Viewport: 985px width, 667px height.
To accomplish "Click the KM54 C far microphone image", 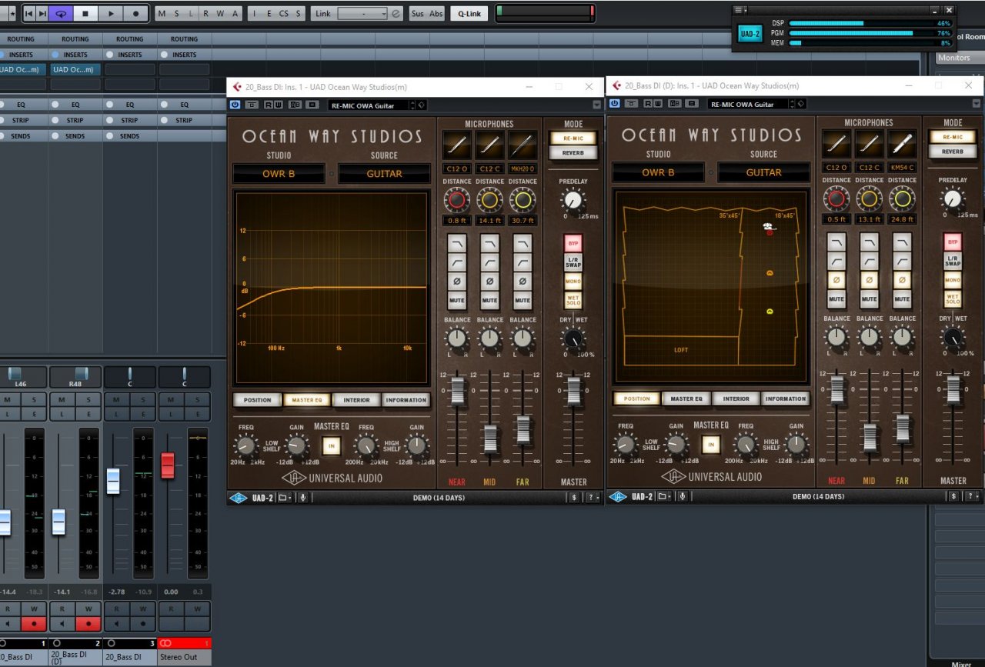I will tap(902, 143).
